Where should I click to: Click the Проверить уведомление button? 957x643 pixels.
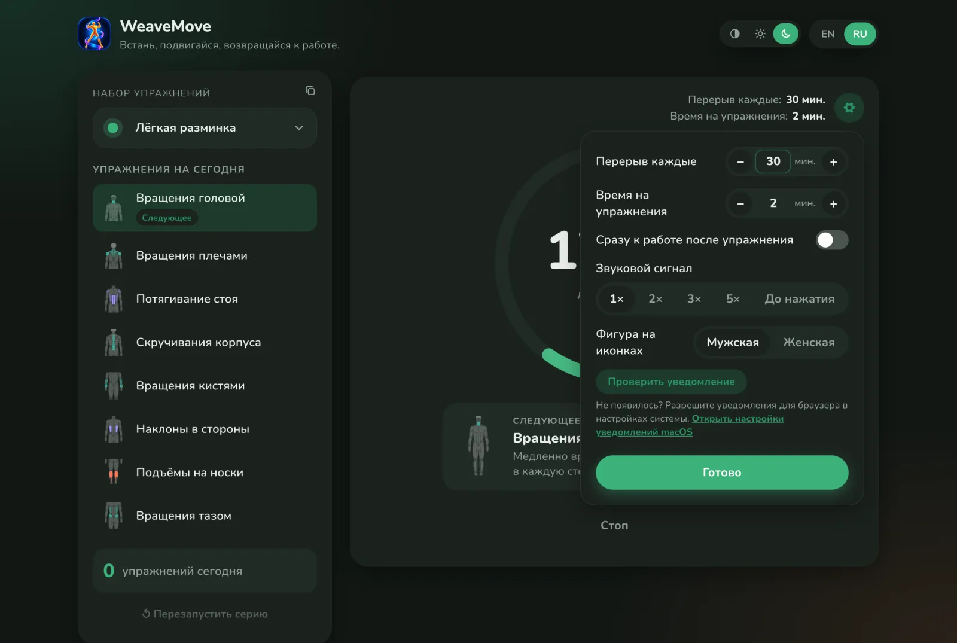(x=671, y=382)
